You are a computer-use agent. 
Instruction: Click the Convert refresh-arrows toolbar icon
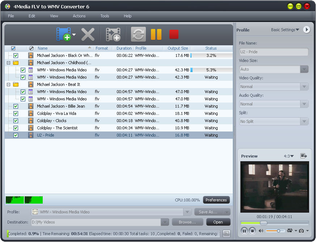pyautogui.click(x=138, y=34)
